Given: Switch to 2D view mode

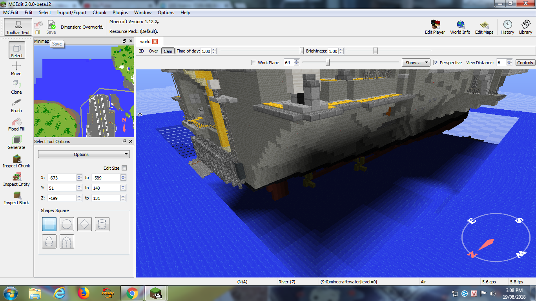Looking at the screenshot, I should click(x=141, y=51).
